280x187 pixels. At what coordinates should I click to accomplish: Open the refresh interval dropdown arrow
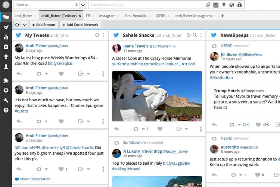click(x=25, y=25)
